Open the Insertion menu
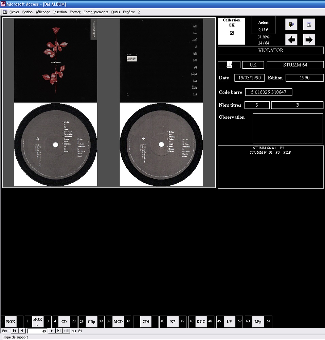The image size is (325, 340). pos(60,12)
